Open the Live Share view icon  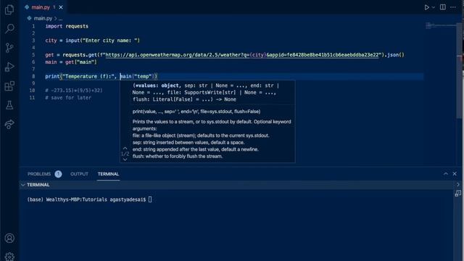point(9,124)
